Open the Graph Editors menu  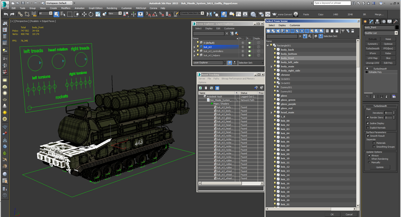click(x=95, y=8)
